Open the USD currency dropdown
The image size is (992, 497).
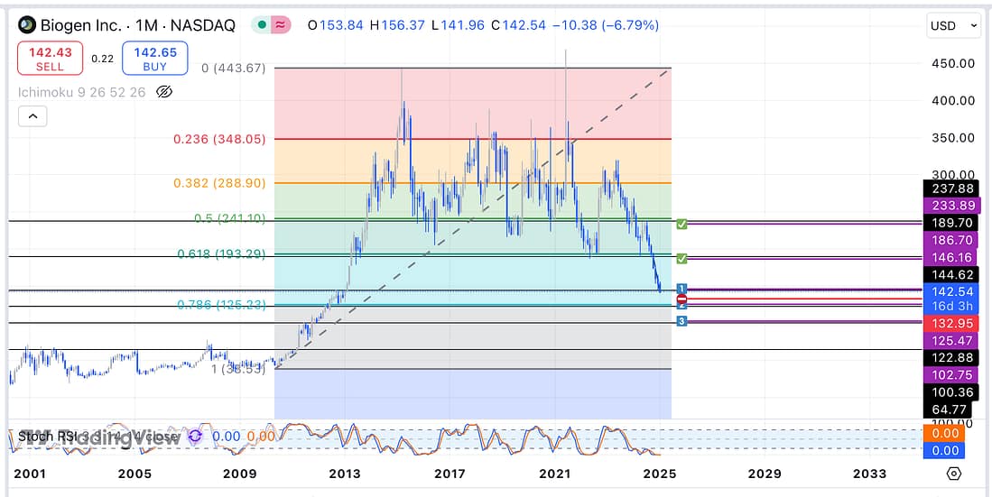point(953,26)
